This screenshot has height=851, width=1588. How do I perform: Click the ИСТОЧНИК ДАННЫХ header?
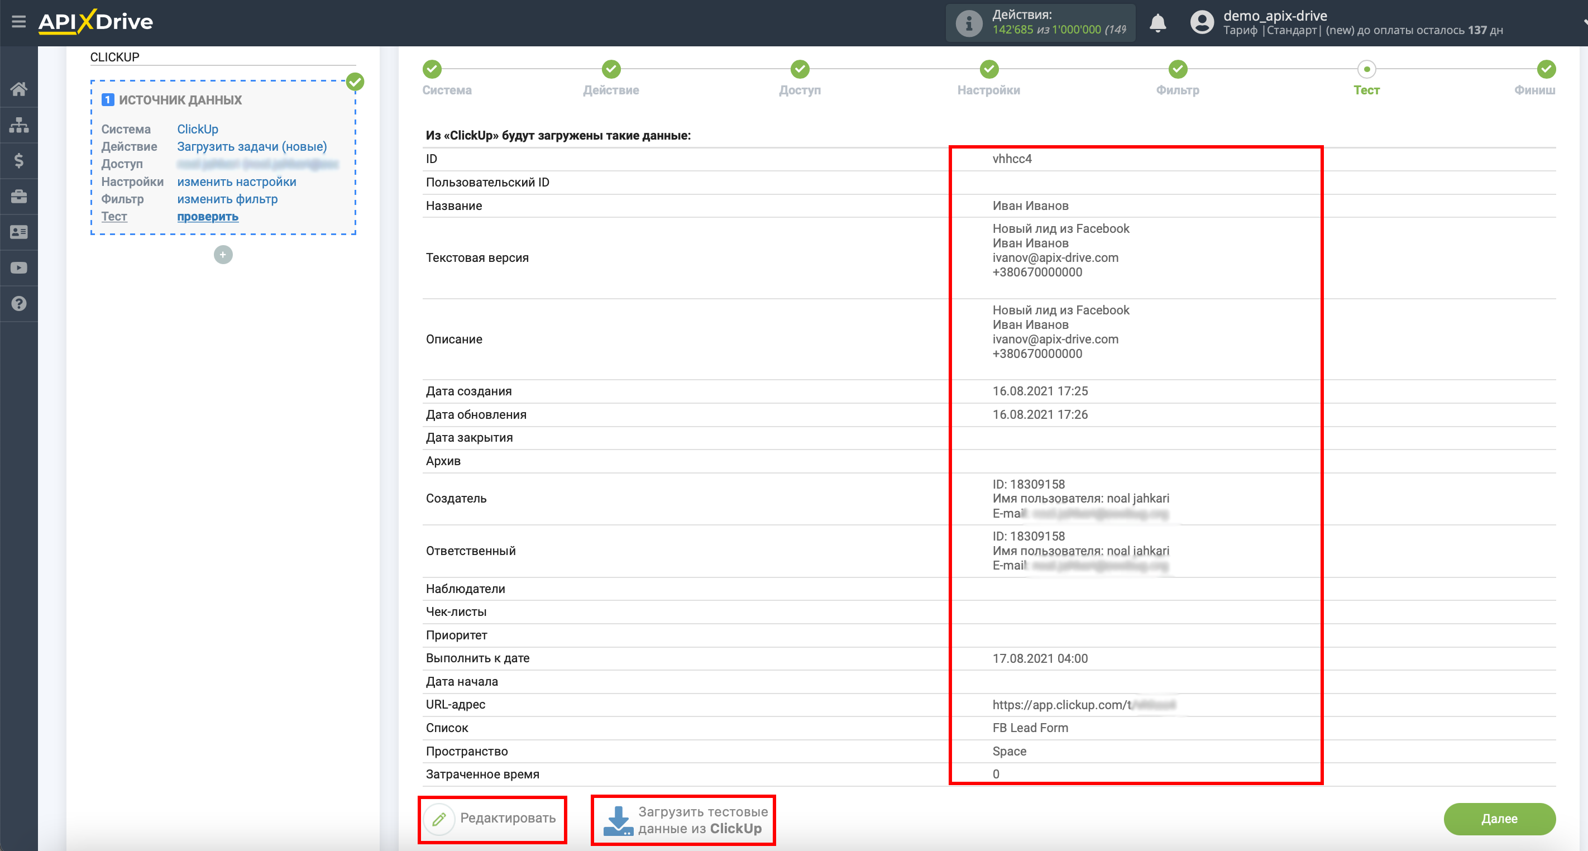[x=180, y=100]
